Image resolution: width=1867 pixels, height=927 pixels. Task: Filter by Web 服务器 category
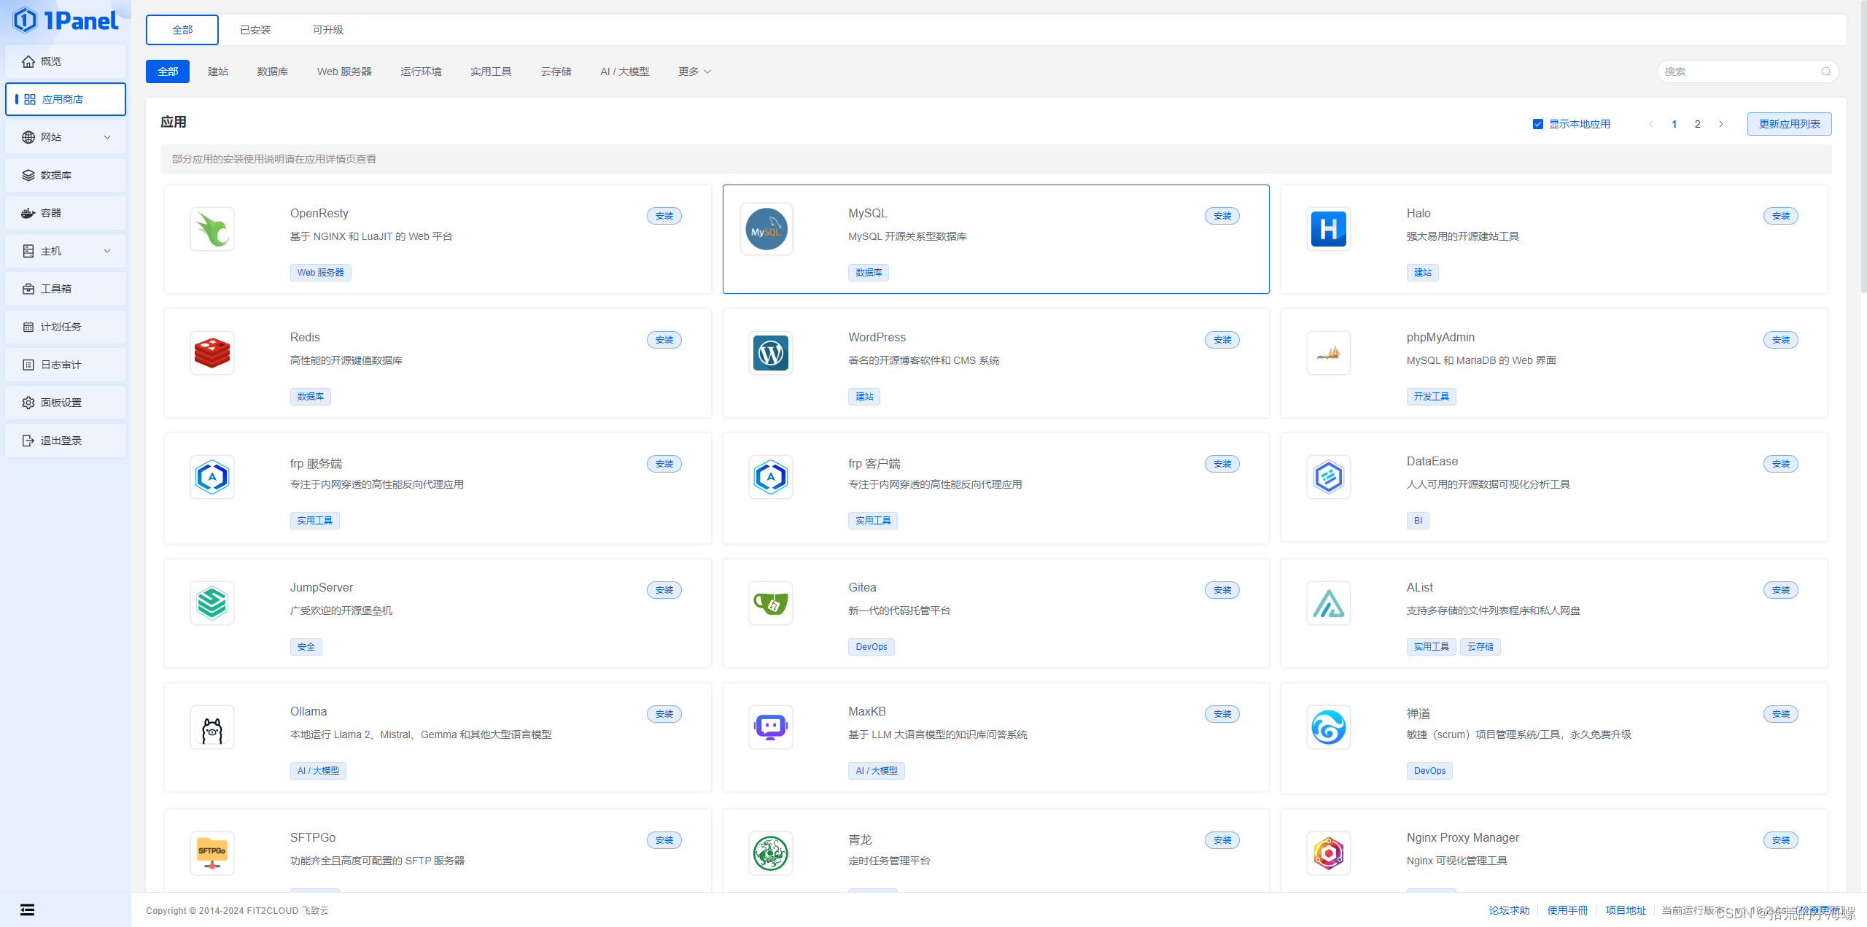[x=344, y=71]
